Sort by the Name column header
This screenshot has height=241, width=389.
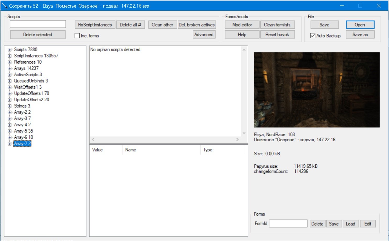pyautogui.click(x=161, y=150)
